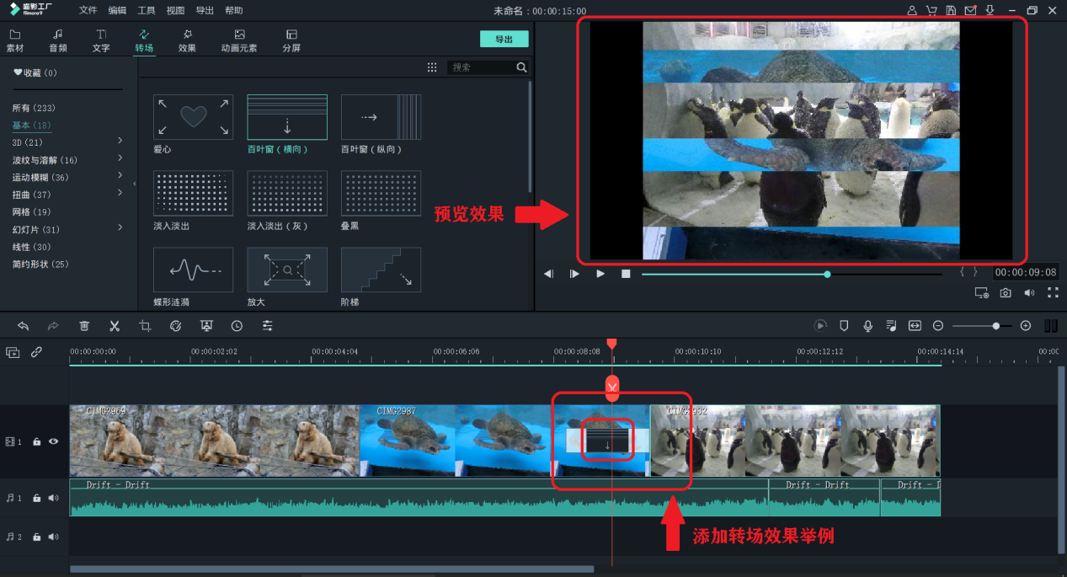Click the timeline zoom slider handle
This screenshot has width=1067, height=577.
996,326
